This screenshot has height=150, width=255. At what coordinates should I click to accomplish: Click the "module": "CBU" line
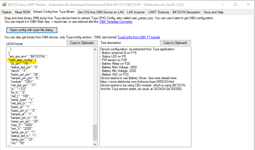point(22,82)
